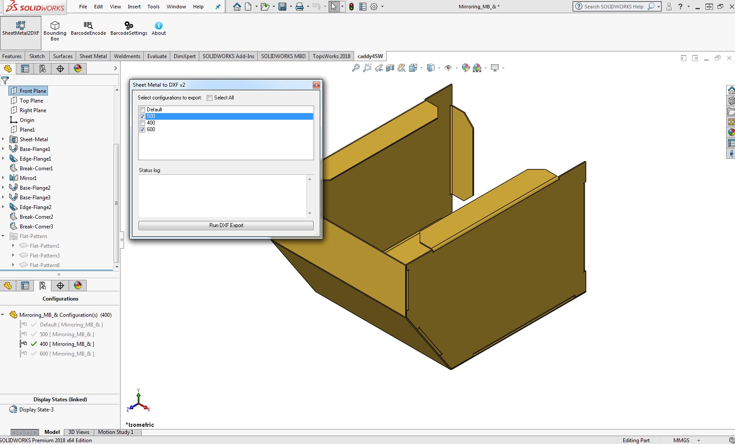Click the Search SOLIDWORKS Help field
This screenshot has width=735, height=444.
(x=614, y=7)
